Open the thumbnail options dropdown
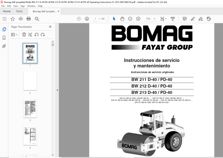Screen dimensions: 223x158 pyautogui.click(x=14, y=34)
